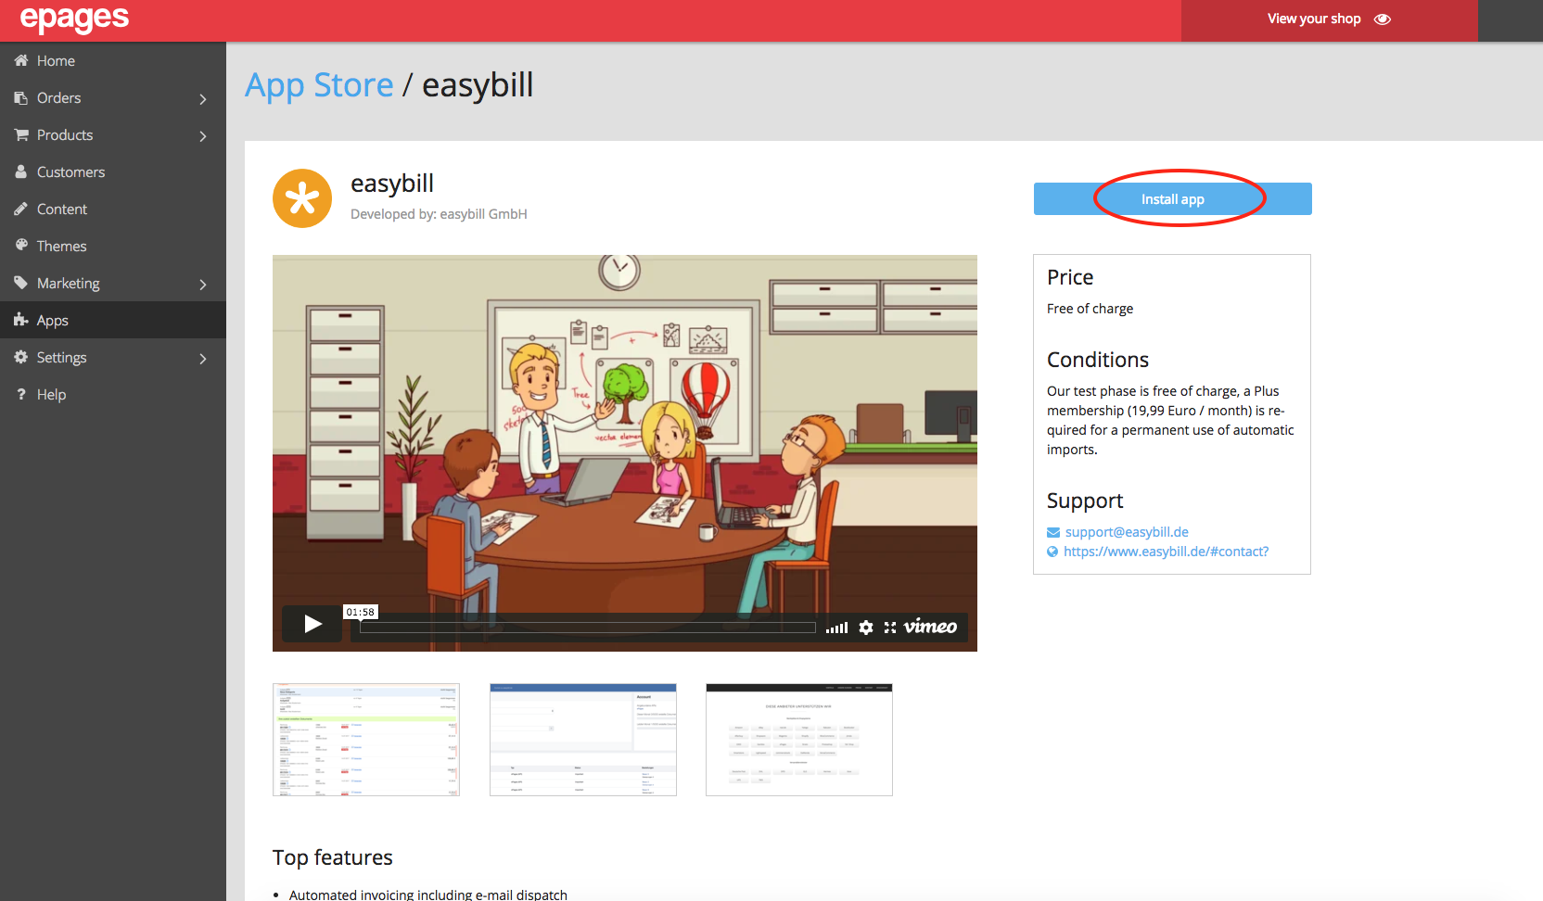
Task: Enter fullscreen mode in video player
Action: [890, 628]
